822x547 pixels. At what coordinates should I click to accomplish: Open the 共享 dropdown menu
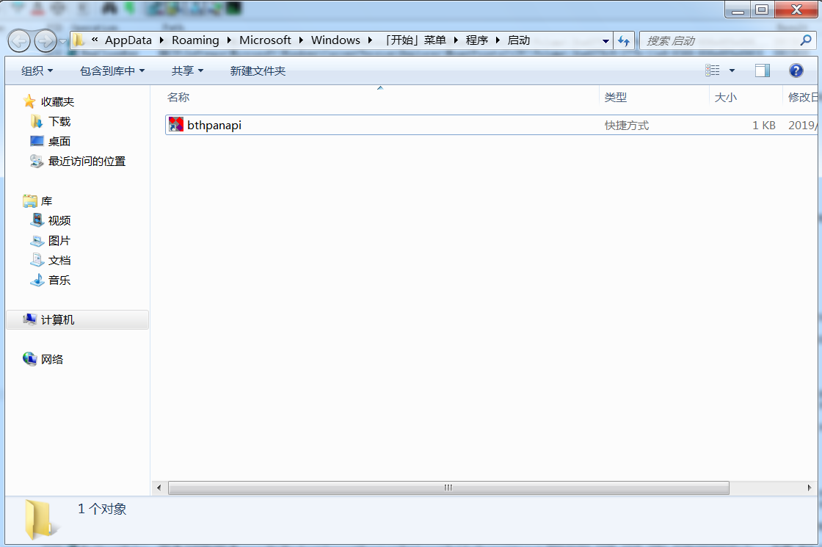187,70
